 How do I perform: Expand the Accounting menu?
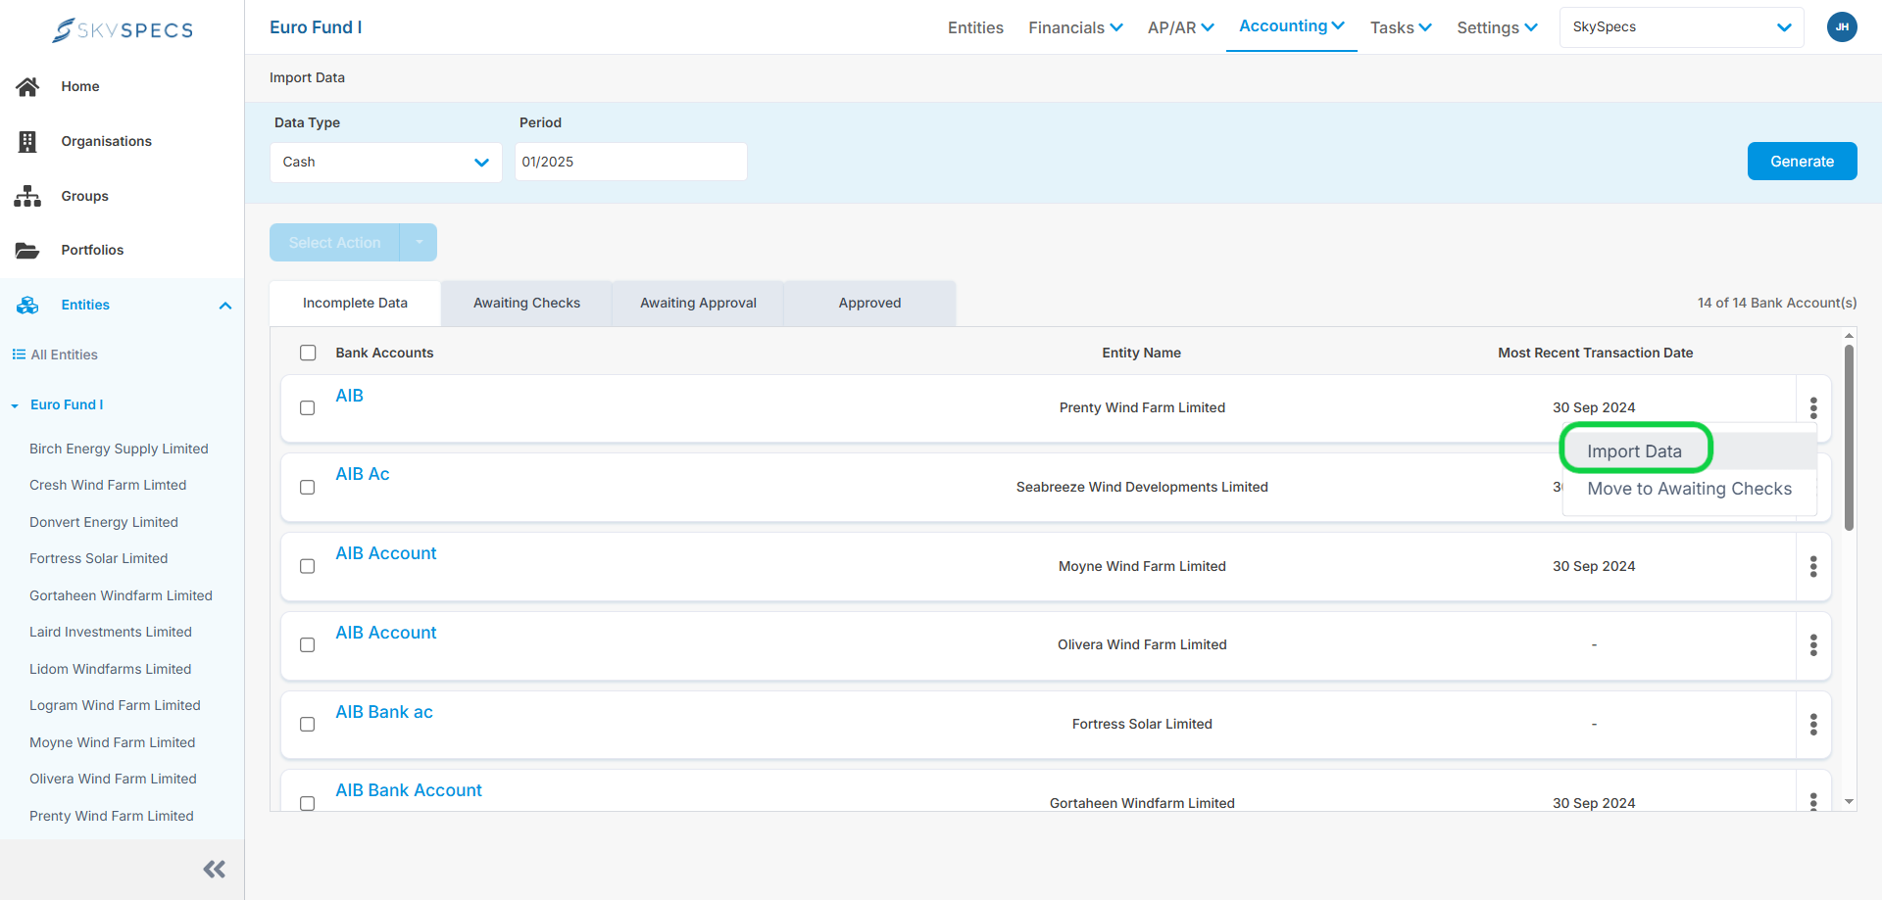pos(1291,26)
